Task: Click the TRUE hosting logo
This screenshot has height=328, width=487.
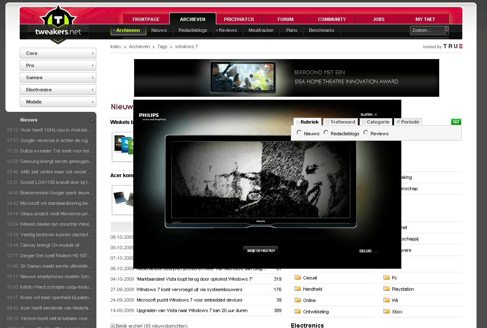Action: coord(453,46)
